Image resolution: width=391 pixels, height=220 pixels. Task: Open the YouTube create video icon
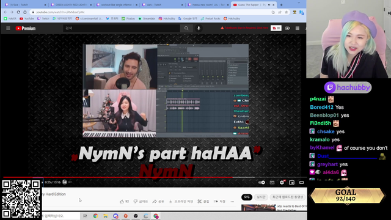(288, 28)
